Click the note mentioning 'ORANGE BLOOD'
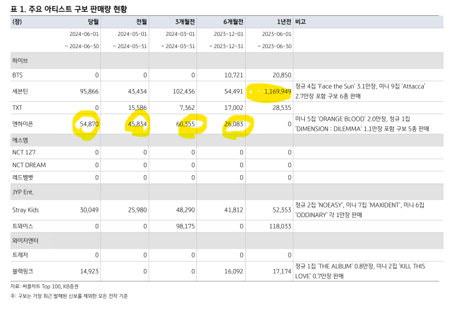This screenshot has height=313, width=453. coord(362,124)
